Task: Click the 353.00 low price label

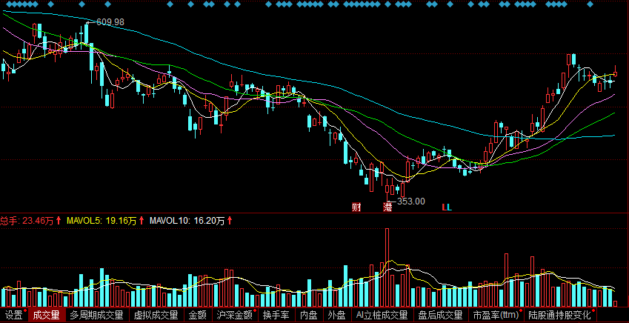Action: (410, 201)
